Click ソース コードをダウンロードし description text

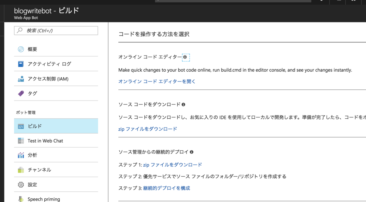(242, 117)
